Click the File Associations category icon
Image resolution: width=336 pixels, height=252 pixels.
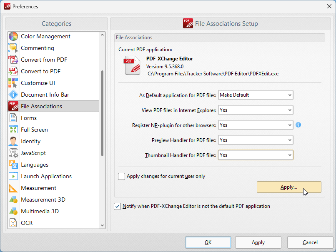coord(13,106)
